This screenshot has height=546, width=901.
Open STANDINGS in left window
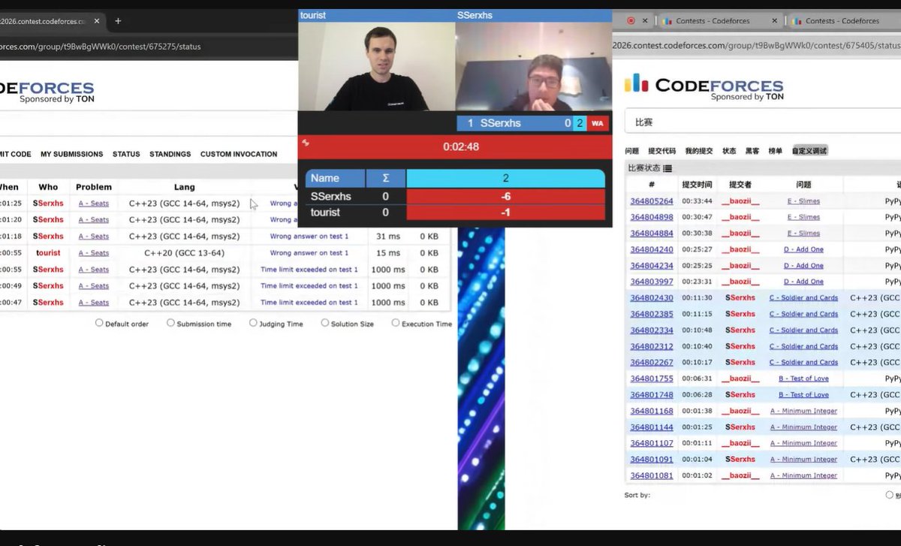[170, 154]
